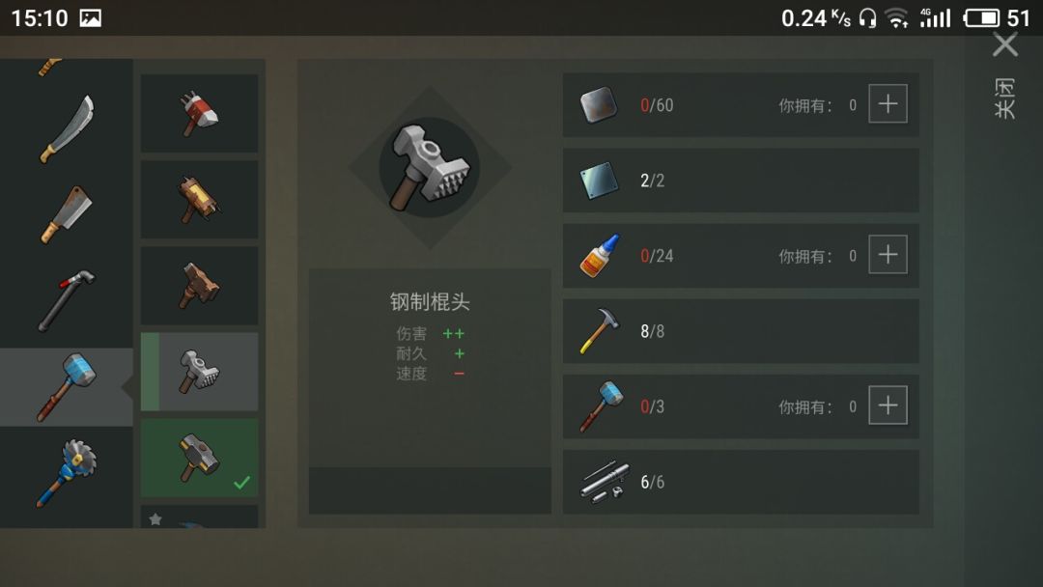
Task: Select the saw blade mace weapon
Action: (67, 473)
